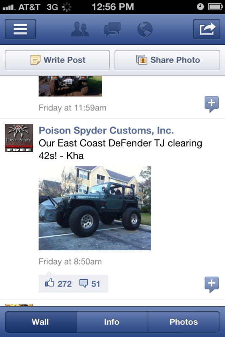This screenshot has height=337, width=225.
Task: Switch to the Info tab
Action: click(112, 322)
